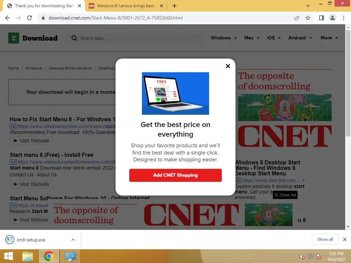The height and width of the screenshot is (263, 351).
Task: Close the CNET Shopping popup
Action: click(x=228, y=66)
